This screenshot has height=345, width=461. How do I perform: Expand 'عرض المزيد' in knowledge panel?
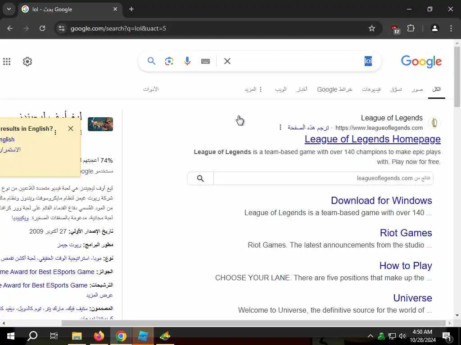pos(99,295)
